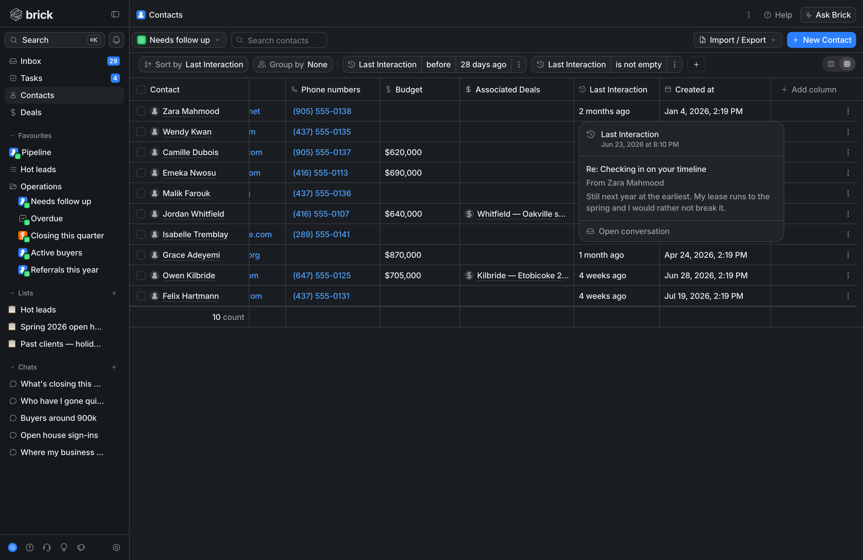
Task: Tick Emeka Nwosu's row checkbox
Action: tap(141, 173)
